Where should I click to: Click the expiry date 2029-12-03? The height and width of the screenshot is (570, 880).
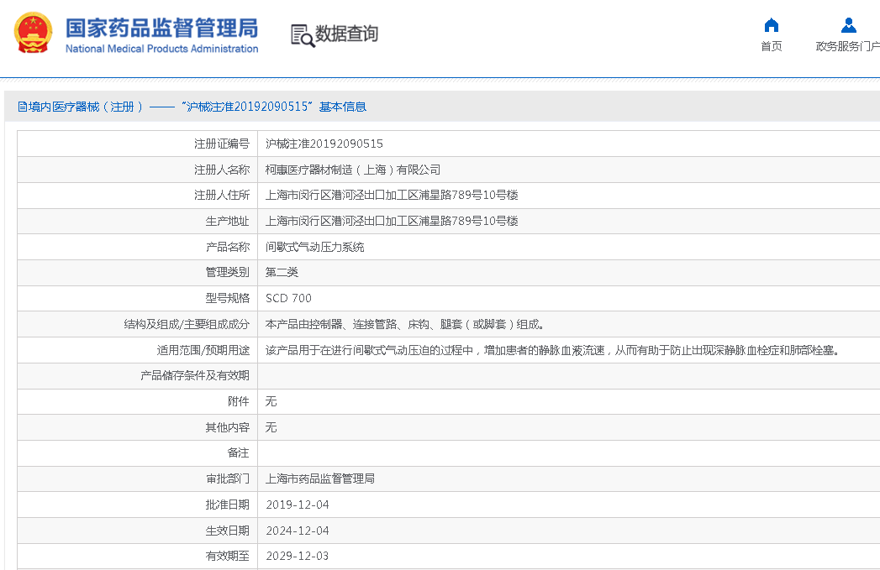(297, 556)
